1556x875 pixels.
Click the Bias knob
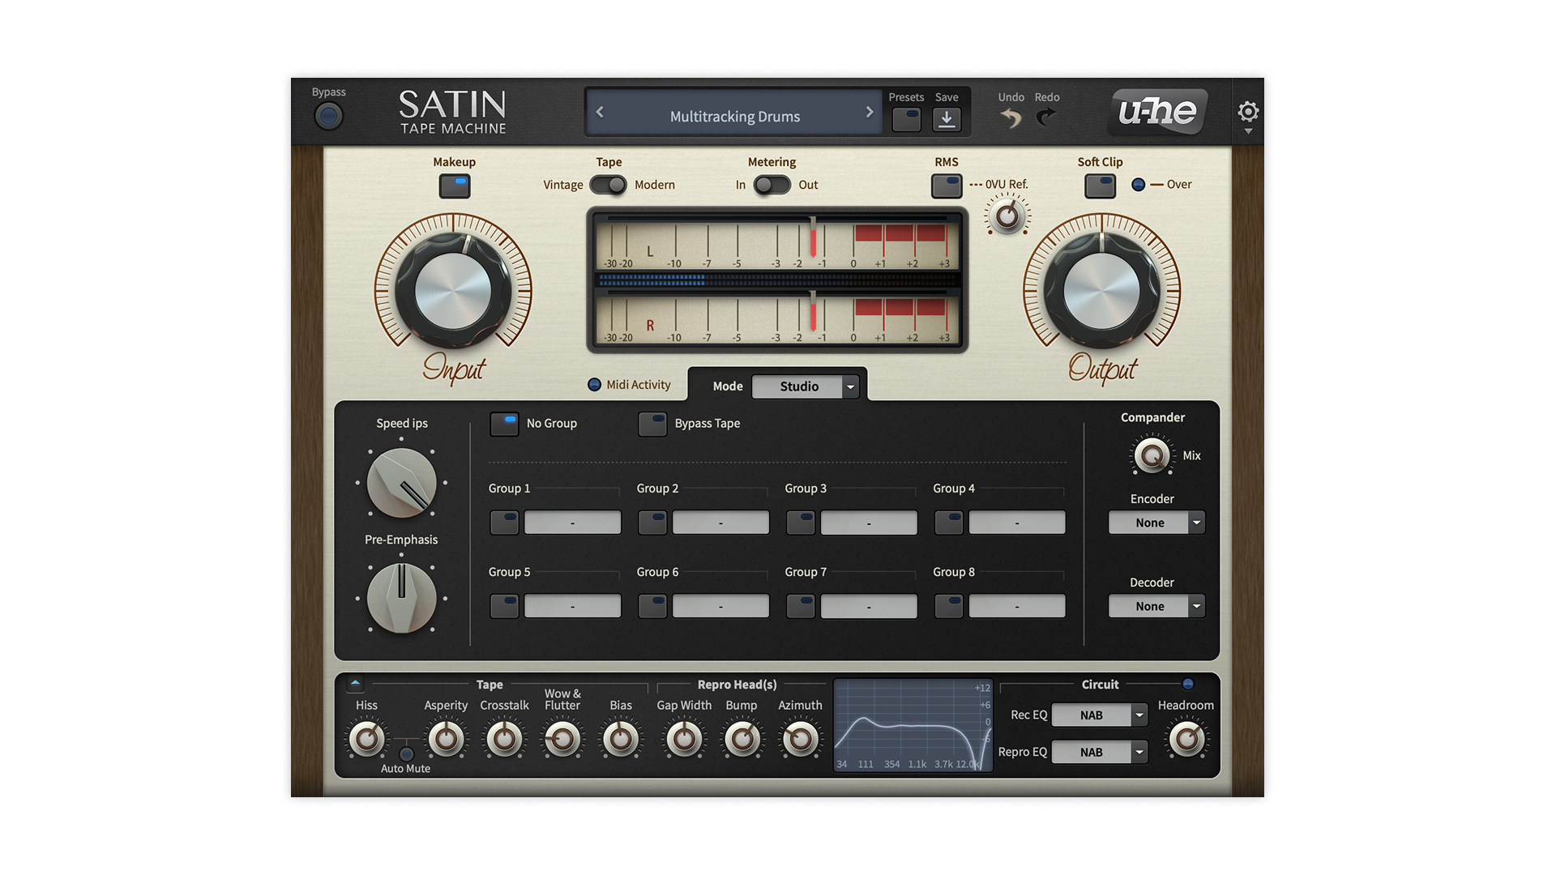coord(621,739)
